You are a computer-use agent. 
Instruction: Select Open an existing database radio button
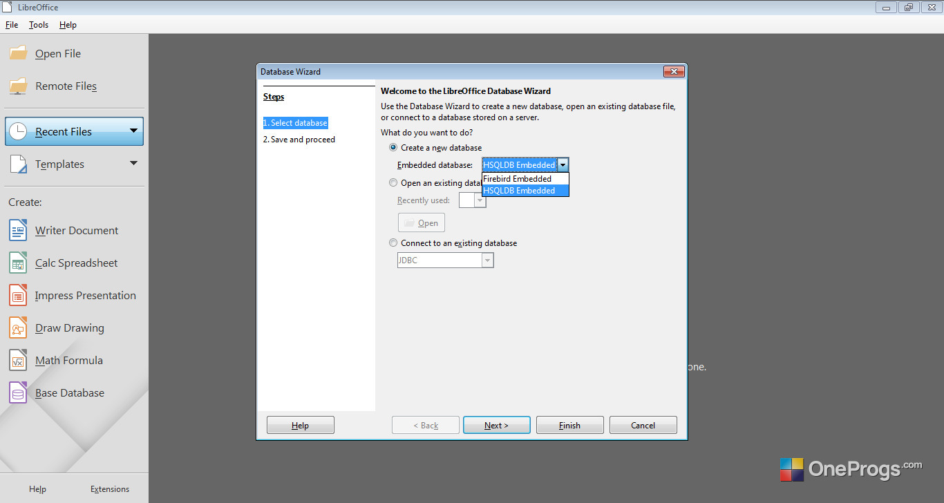point(393,183)
